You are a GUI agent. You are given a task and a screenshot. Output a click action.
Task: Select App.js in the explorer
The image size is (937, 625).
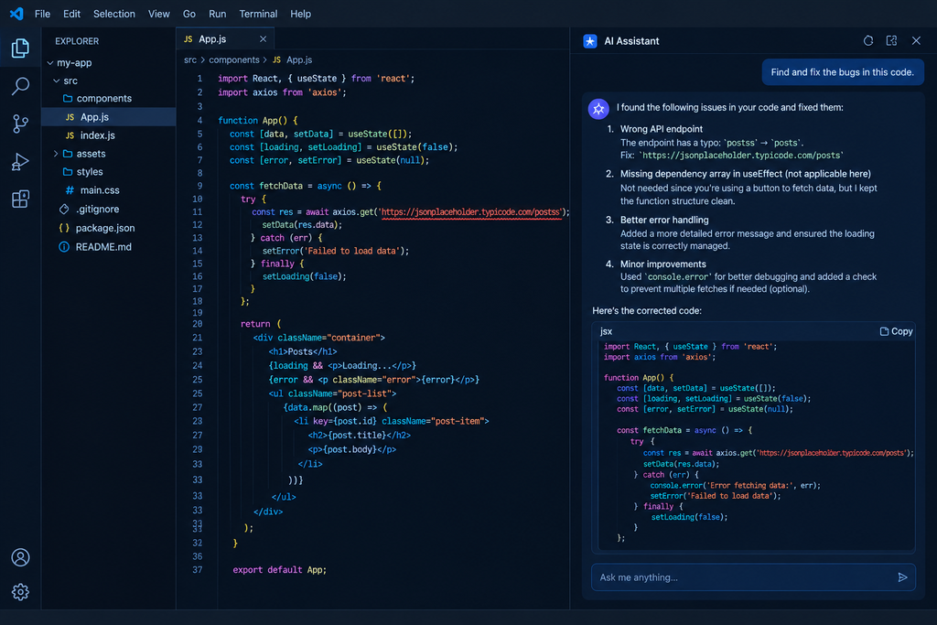click(109, 117)
